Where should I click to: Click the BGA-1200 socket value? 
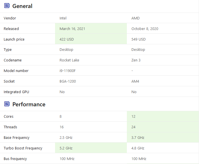[x=68, y=81]
